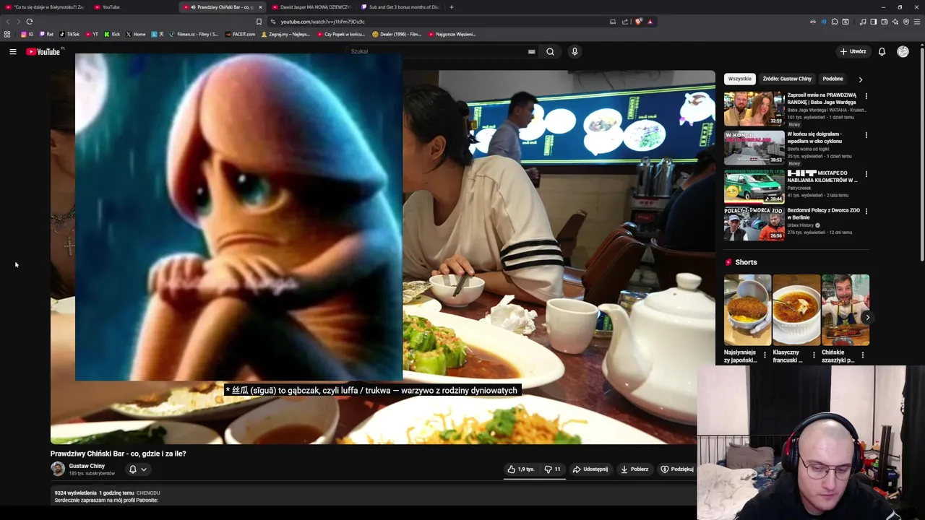
Task: Toggle the Gustaw Chiny subscription bell
Action: click(x=133, y=469)
